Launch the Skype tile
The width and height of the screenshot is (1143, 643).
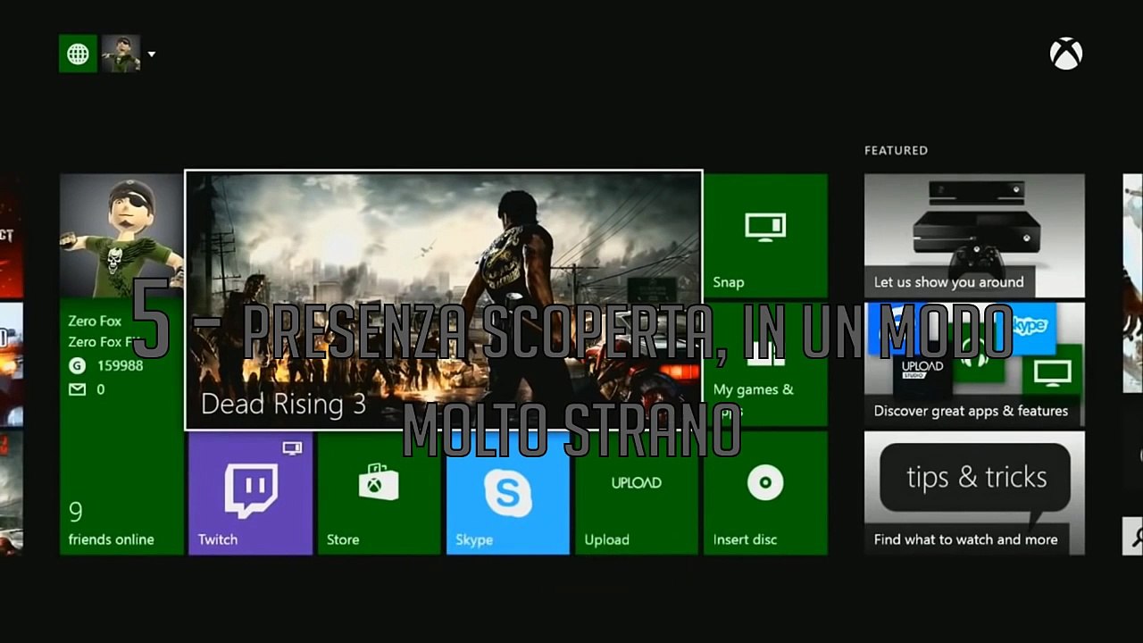click(x=508, y=493)
